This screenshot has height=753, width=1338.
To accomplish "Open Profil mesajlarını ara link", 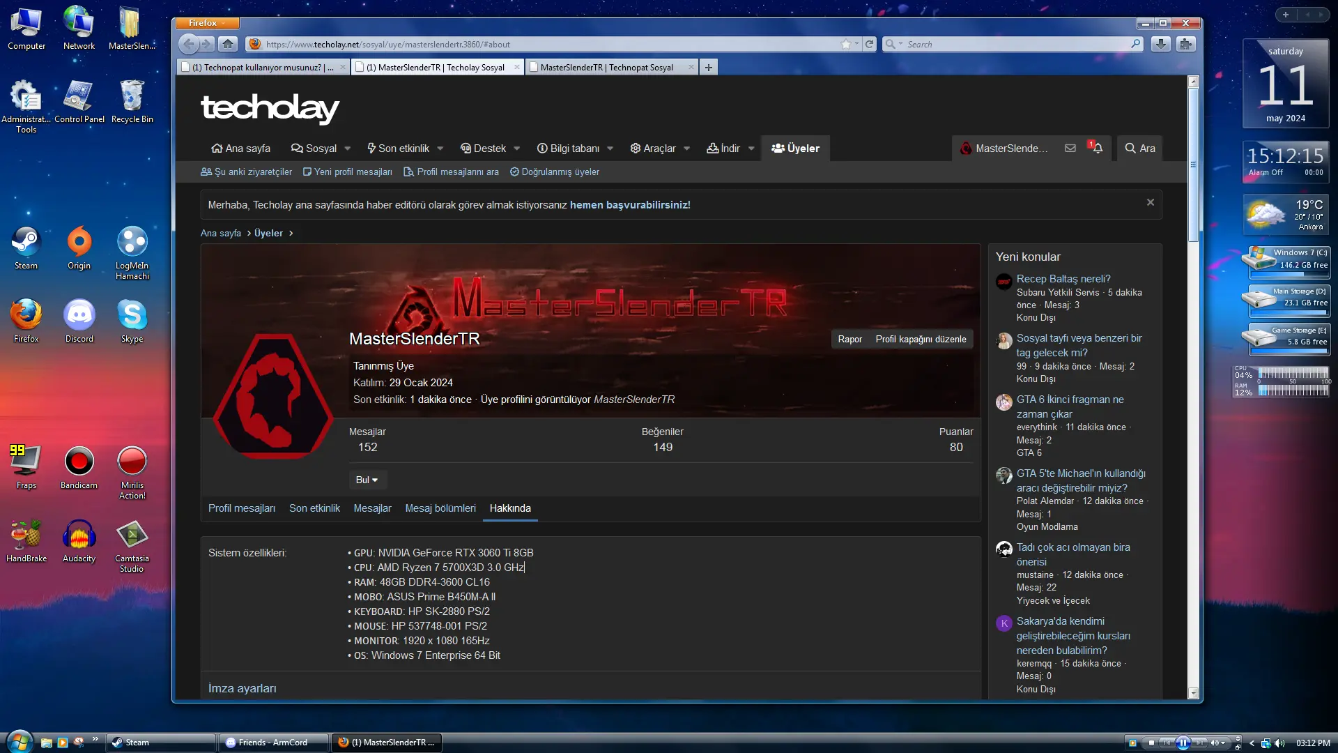I will (451, 172).
